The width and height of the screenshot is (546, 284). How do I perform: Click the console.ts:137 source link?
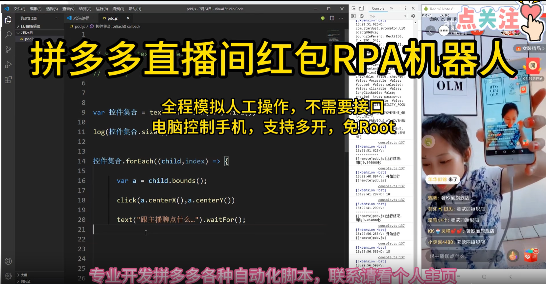click(391, 143)
